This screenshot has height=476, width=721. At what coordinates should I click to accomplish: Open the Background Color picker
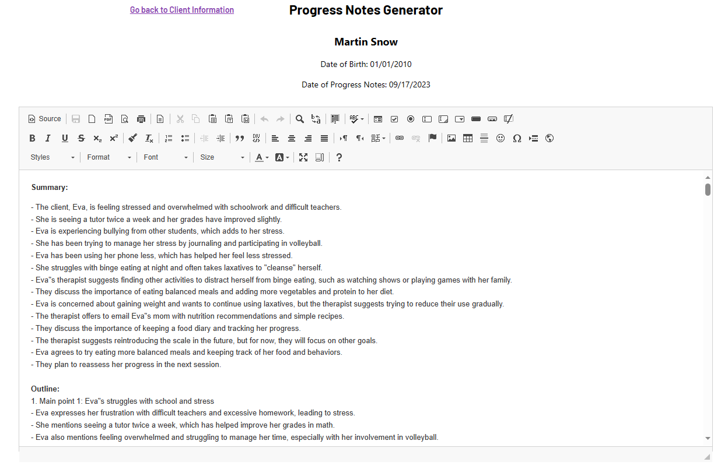coord(282,157)
